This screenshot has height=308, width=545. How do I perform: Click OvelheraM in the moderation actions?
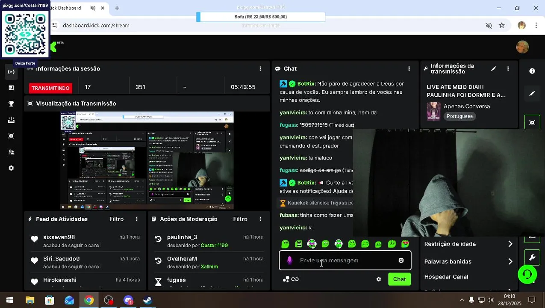tap(182, 258)
